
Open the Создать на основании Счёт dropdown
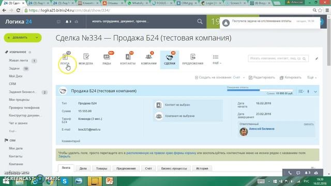point(244,78)
